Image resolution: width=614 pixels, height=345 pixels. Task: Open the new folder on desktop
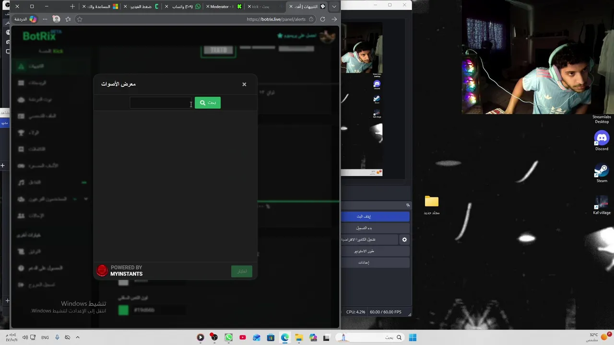[x=432, y=205]
